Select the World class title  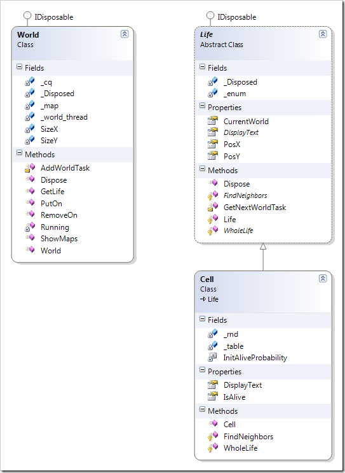[x=28, y=34]
